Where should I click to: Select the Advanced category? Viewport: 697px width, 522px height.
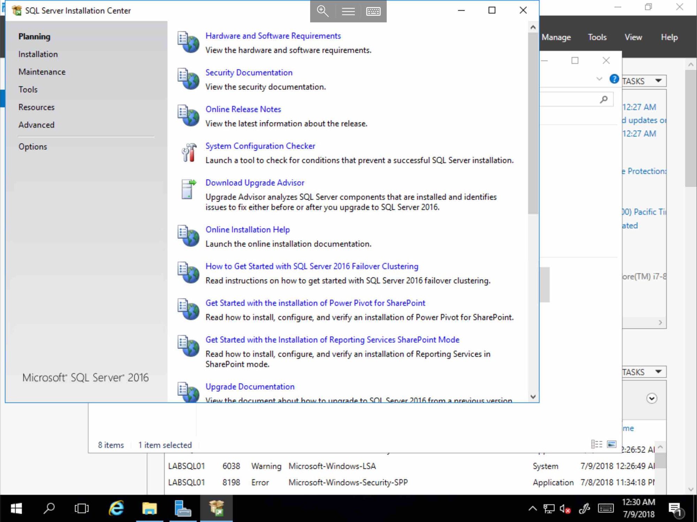coord(36,125)
